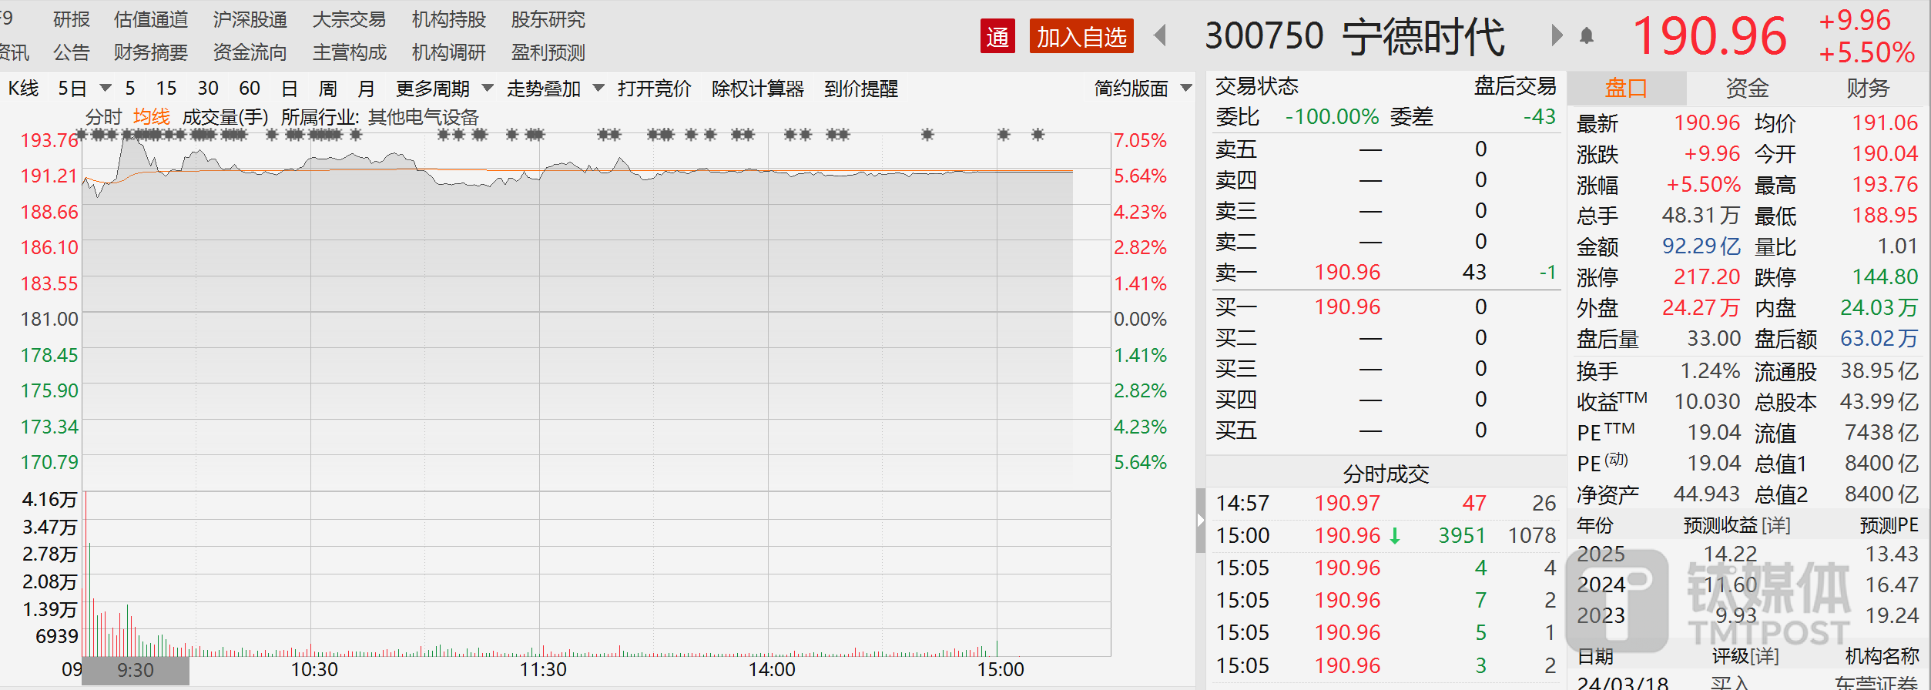1931x690 pixels.
Task: Open the 财务摘要 menu item
Action: (151, 52)
